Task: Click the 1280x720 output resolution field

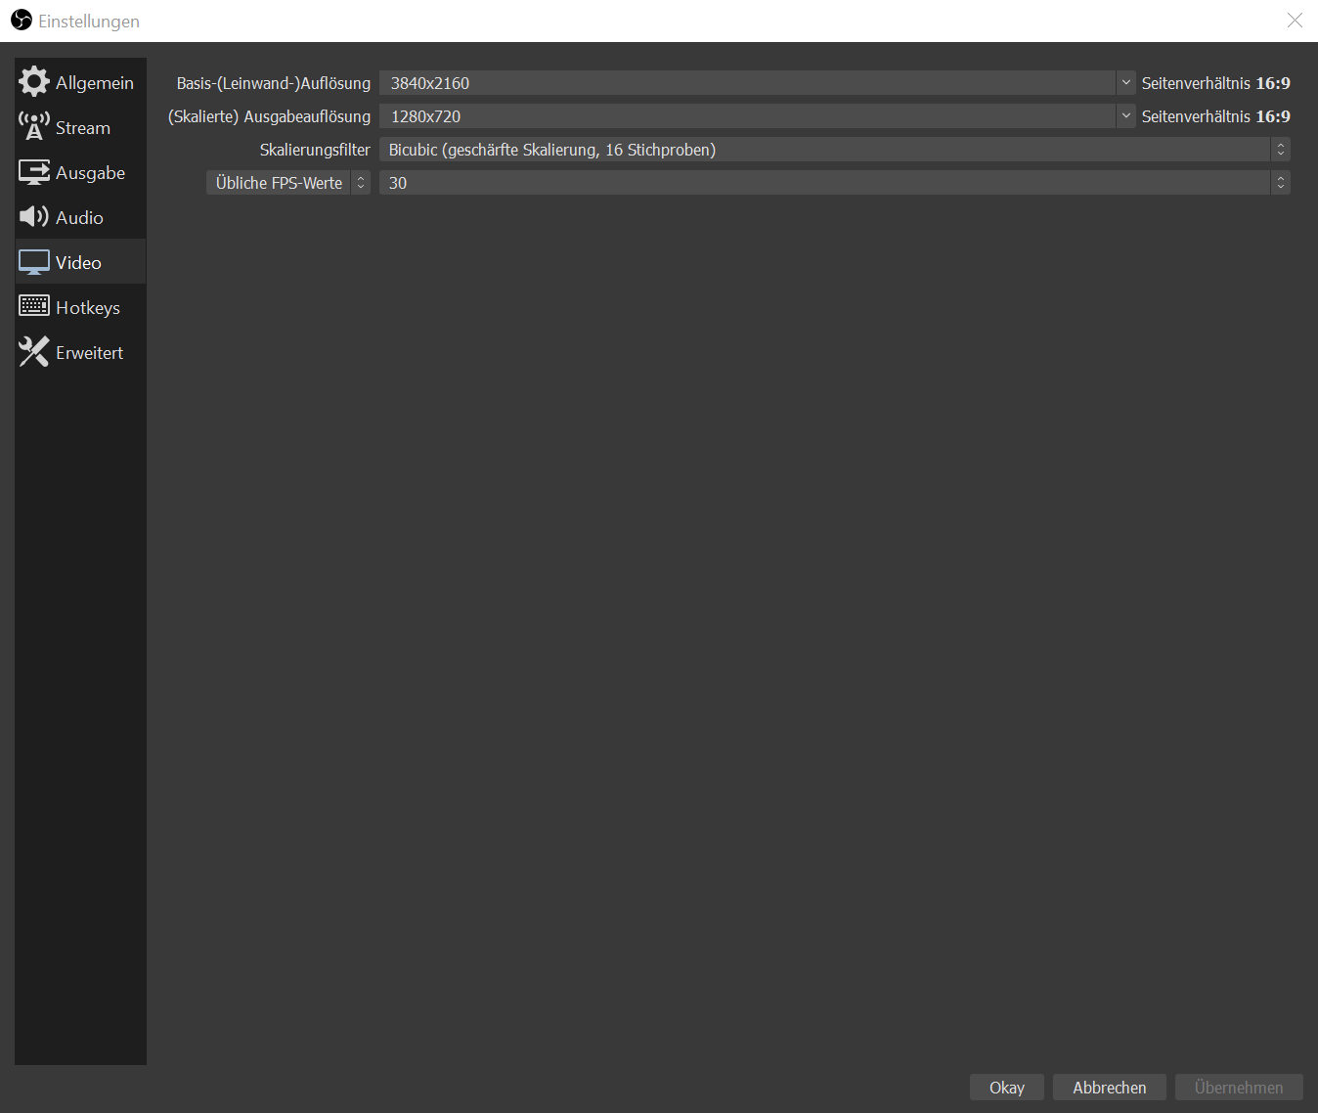Action: tap(747, 116)
